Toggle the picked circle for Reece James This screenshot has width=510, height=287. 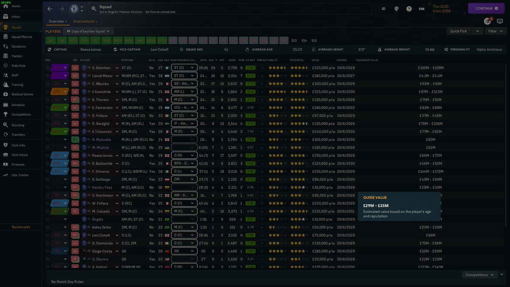[x=48, y=156]
